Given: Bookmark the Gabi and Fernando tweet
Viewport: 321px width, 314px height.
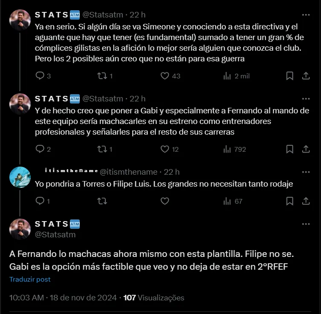Looking at the screenshot, I should pyautogui.click(x=289, y=149).
